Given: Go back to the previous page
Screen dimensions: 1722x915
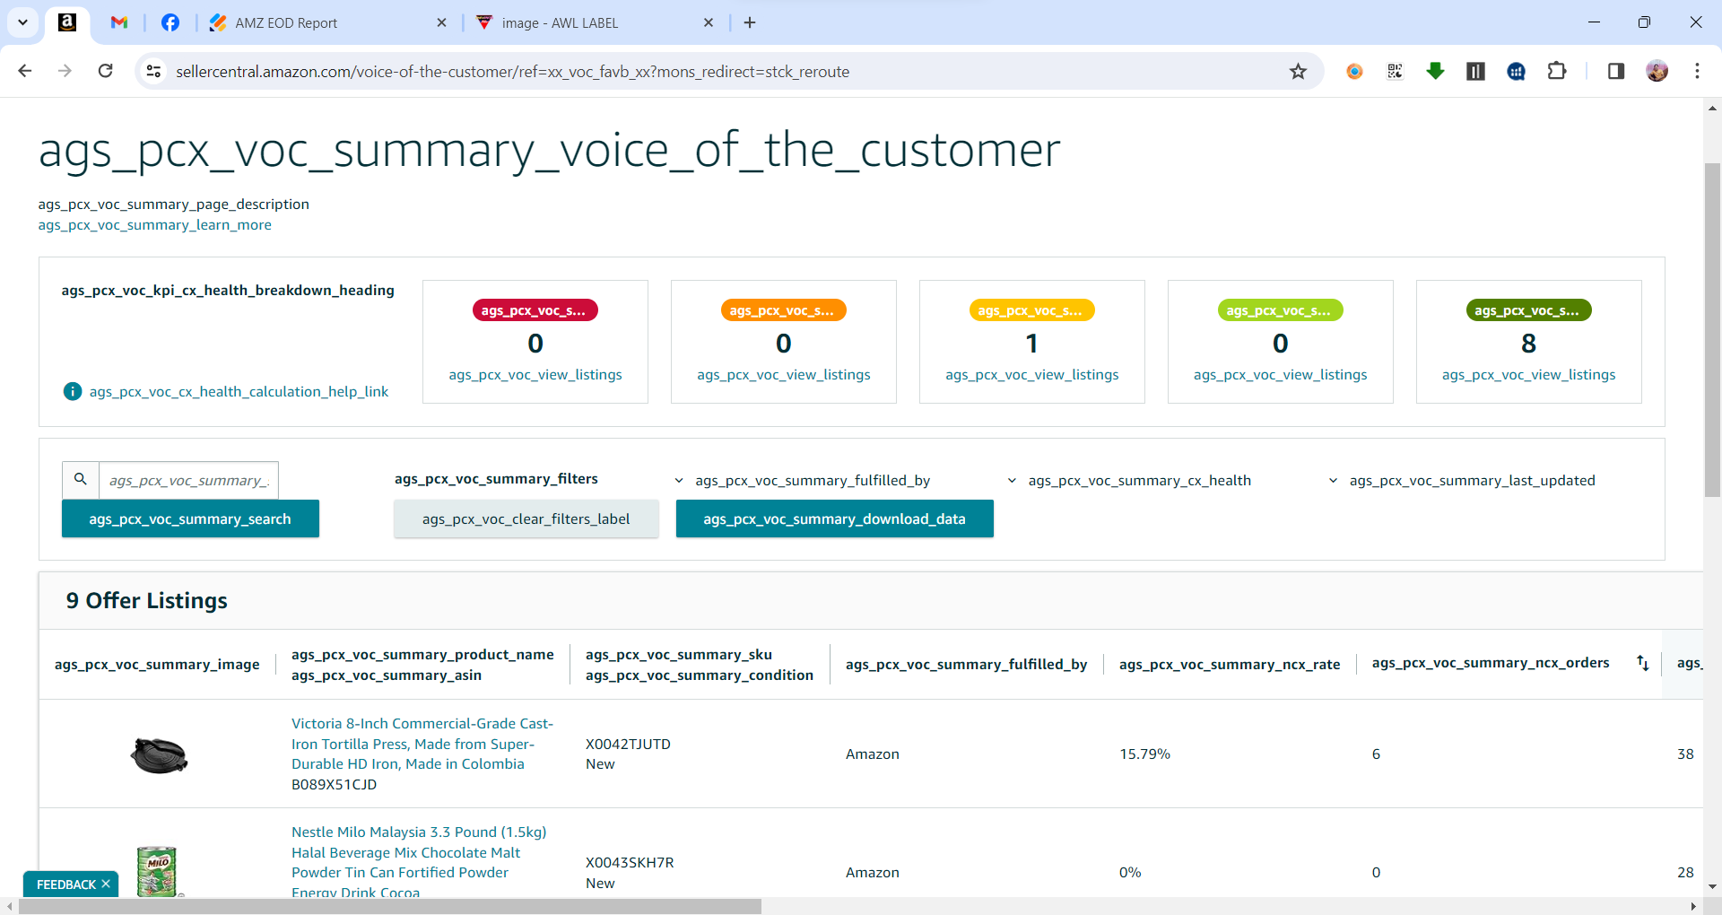Looking at the screenshot, I should [x=25, y=71].
